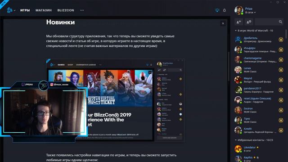
Task: Click pandaren2017's avatar portrait
Action: click(x=238, y=90)
